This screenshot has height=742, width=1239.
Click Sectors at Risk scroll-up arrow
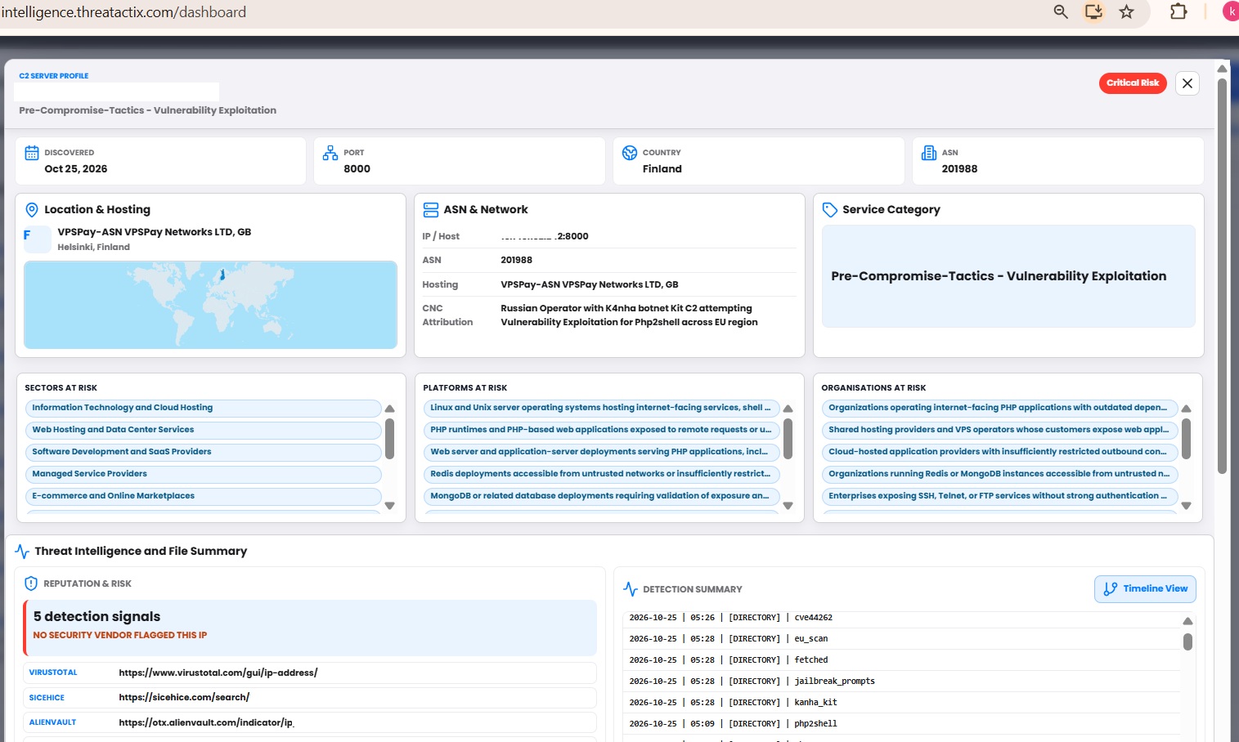tap(390, 409)
